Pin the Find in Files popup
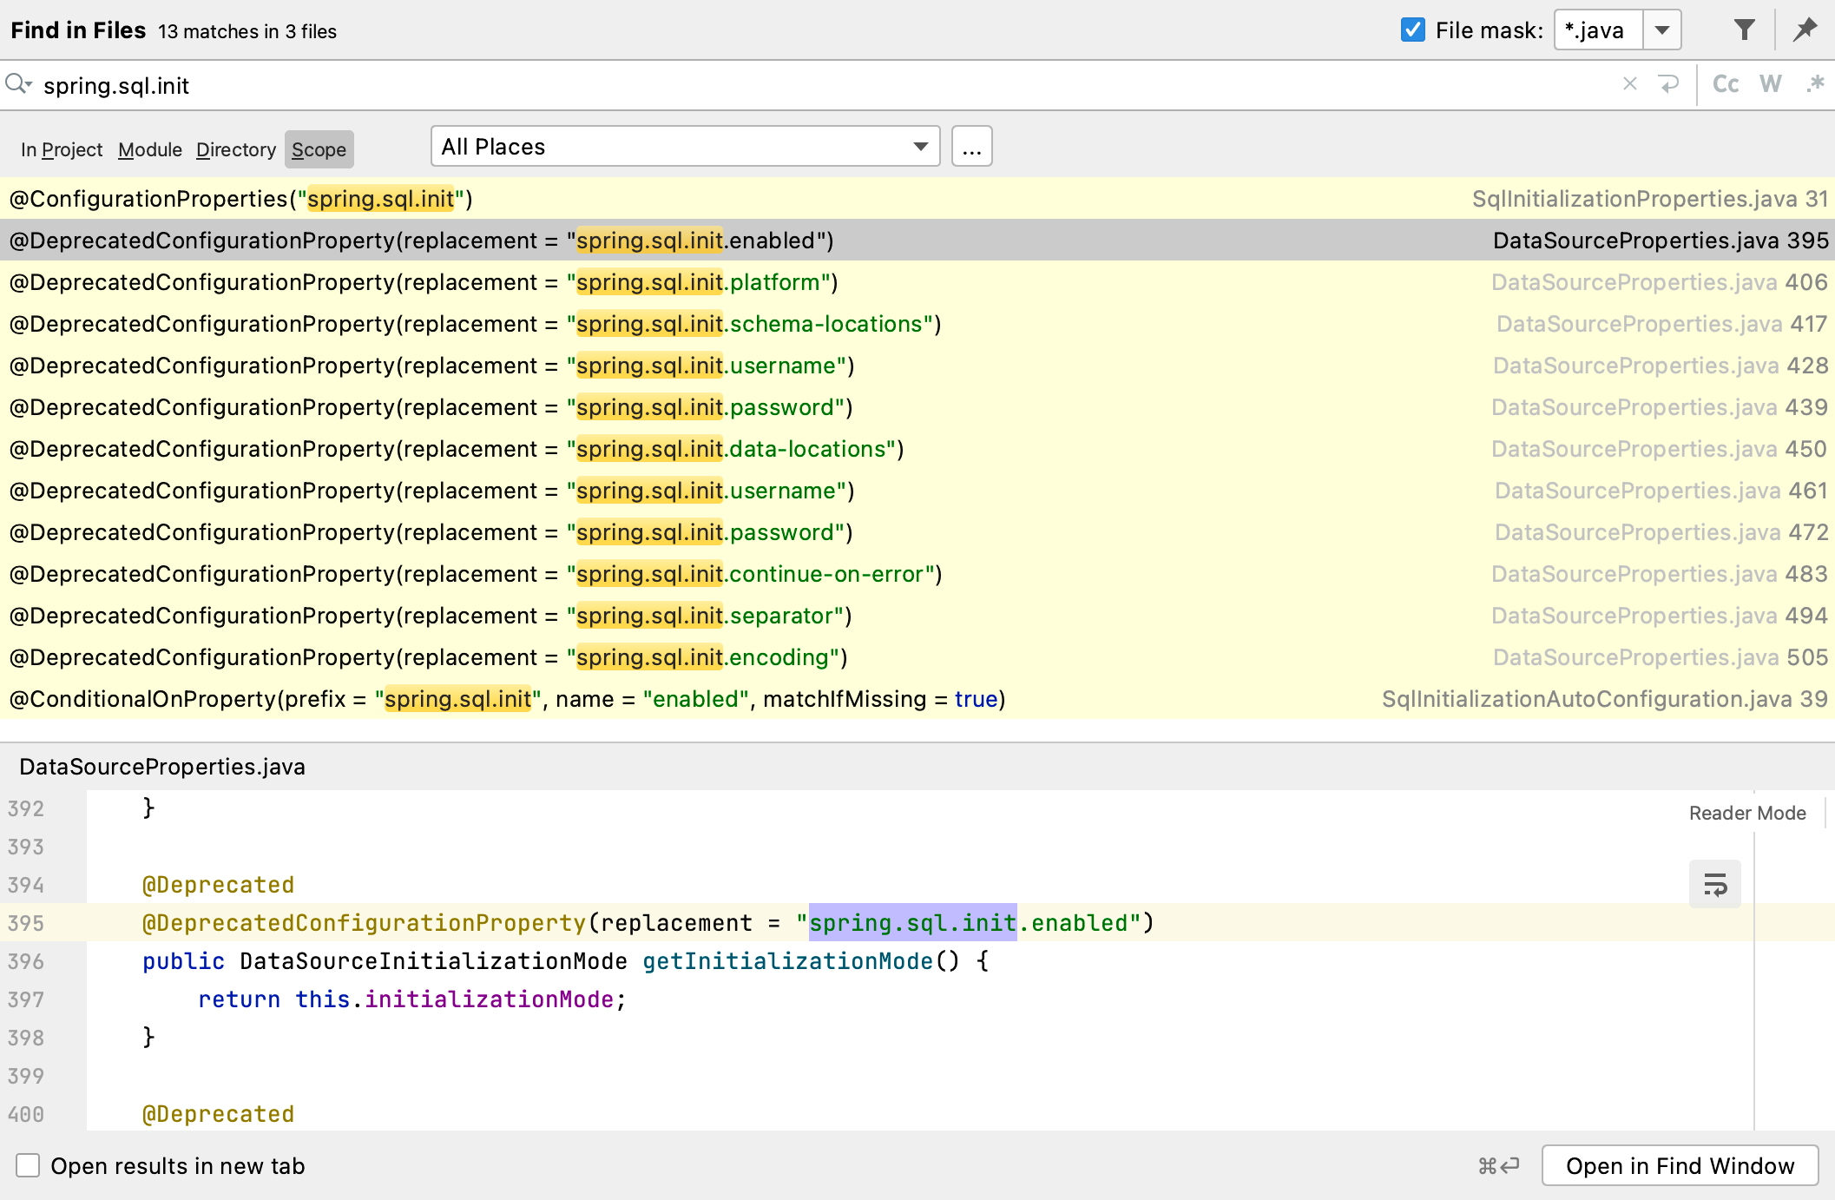Image resolution: width=1835 pixels, height=1200 pixels. (x=1805, y=29)
